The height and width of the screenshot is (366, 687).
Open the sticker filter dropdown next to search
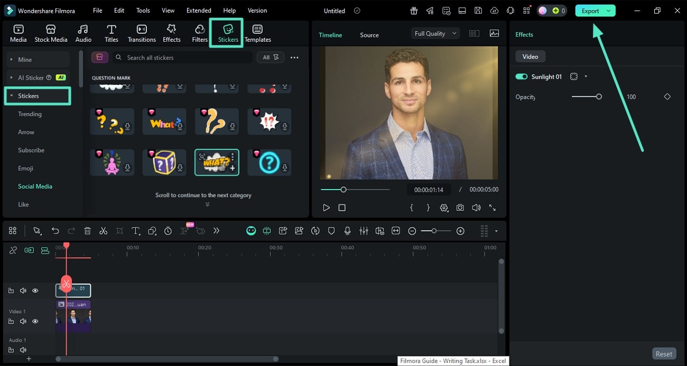pos(270,57)
